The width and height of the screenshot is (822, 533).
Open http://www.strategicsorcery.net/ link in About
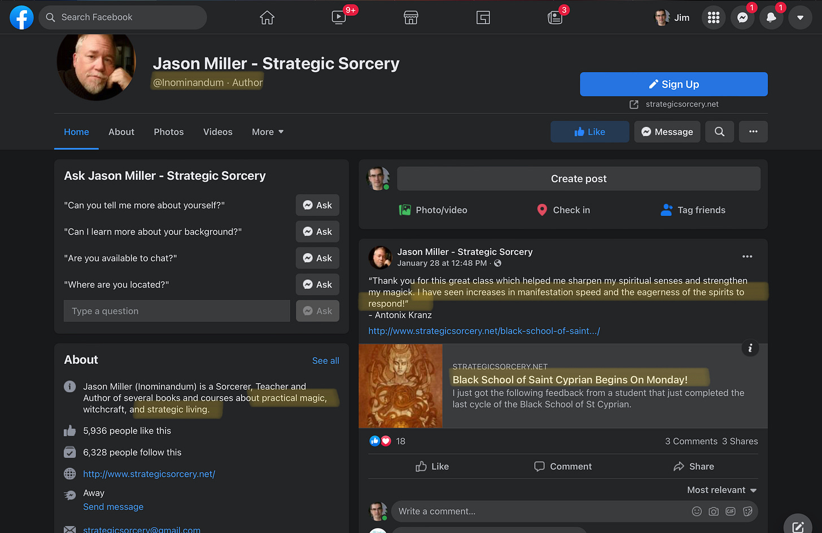[x=149, y=474]
